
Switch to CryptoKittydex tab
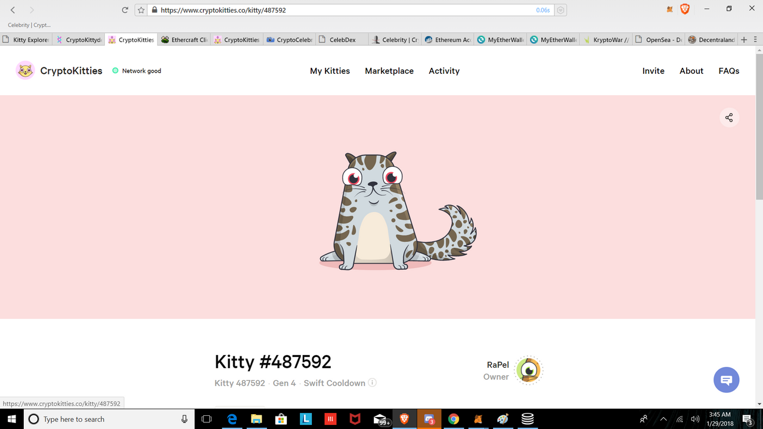pyautogui.click(x=79, y=40)
